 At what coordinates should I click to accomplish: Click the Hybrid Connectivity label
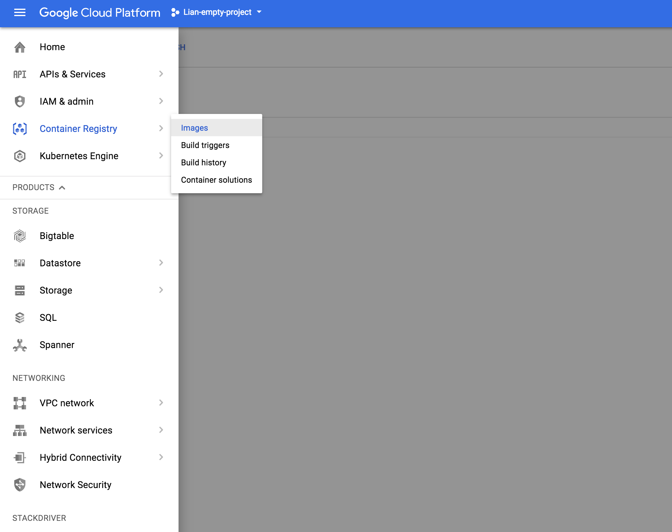(x=80, y=458)
